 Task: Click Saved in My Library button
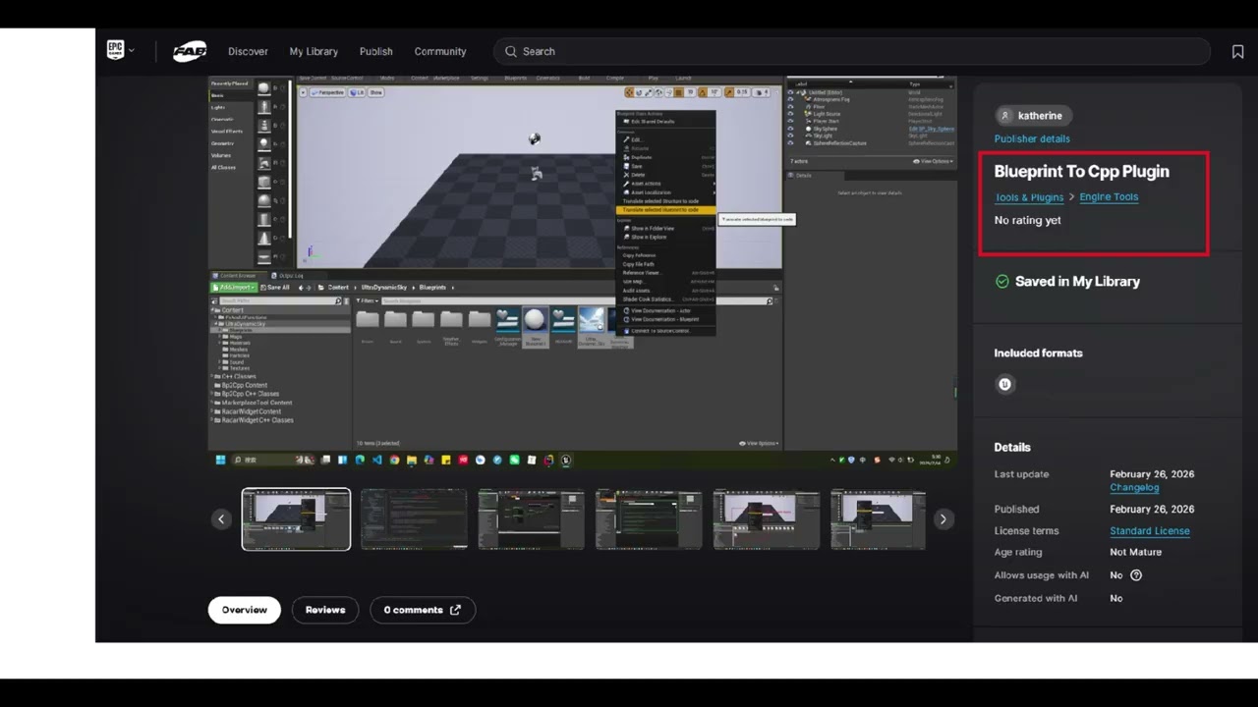click(1067, 281)
